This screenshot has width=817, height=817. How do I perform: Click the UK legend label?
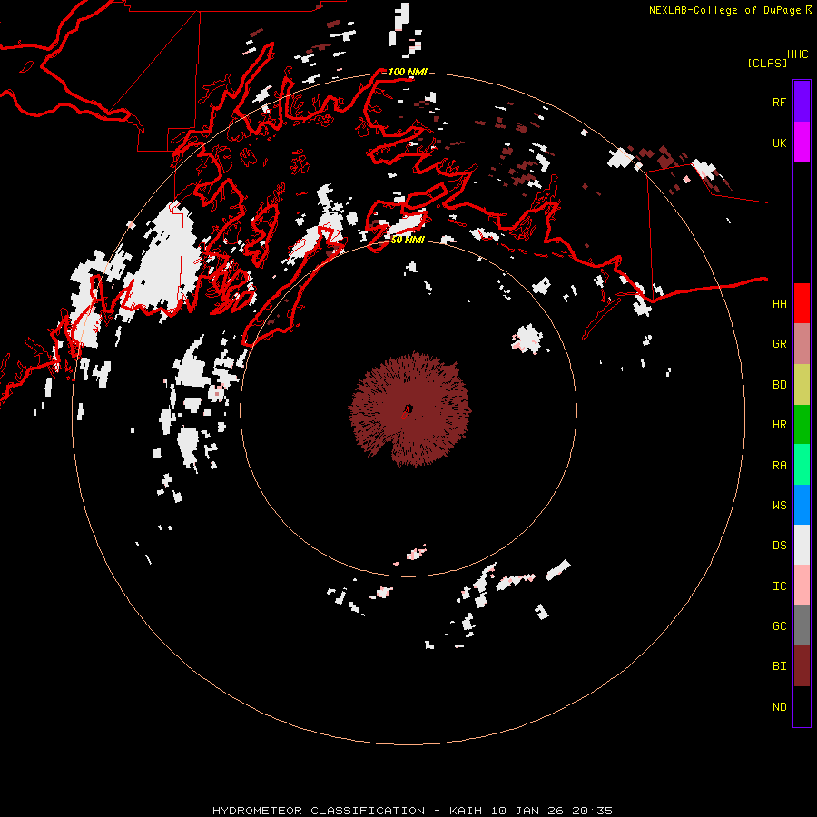tap(779, 143)
